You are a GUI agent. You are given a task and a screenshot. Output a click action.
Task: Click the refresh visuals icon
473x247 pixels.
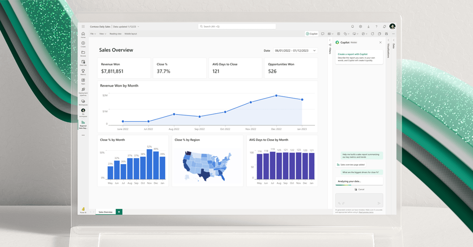click(x=372, y=34)
